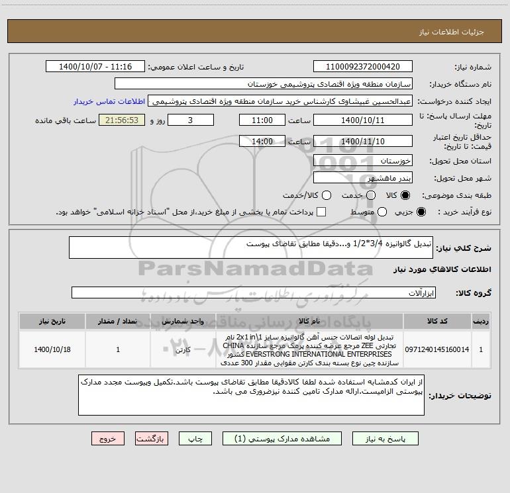Click the remaining days field showing 3
The width and height of the screenshot is (510, 493).
(191, 120)
